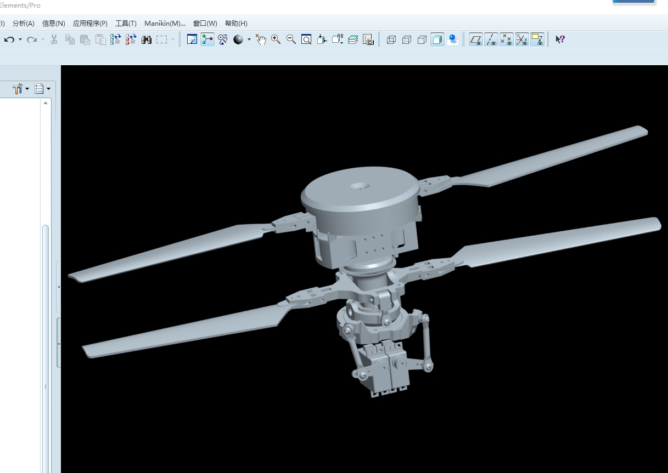Open the layers stack icon
The height and width of the screenshot is (473, 668).
353,39
